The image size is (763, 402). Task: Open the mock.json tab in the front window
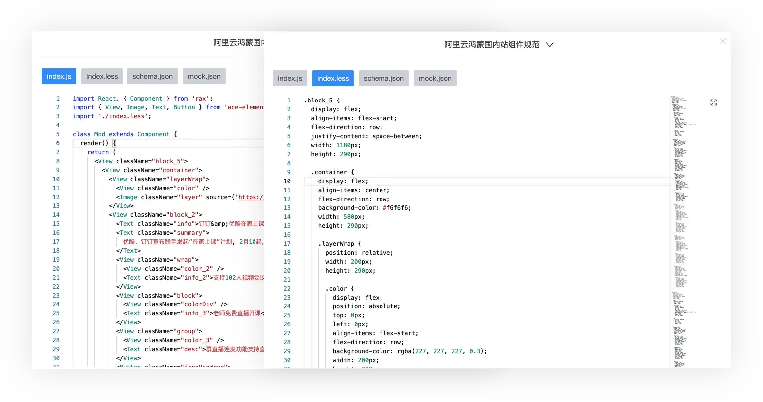(x=435, y=78)
